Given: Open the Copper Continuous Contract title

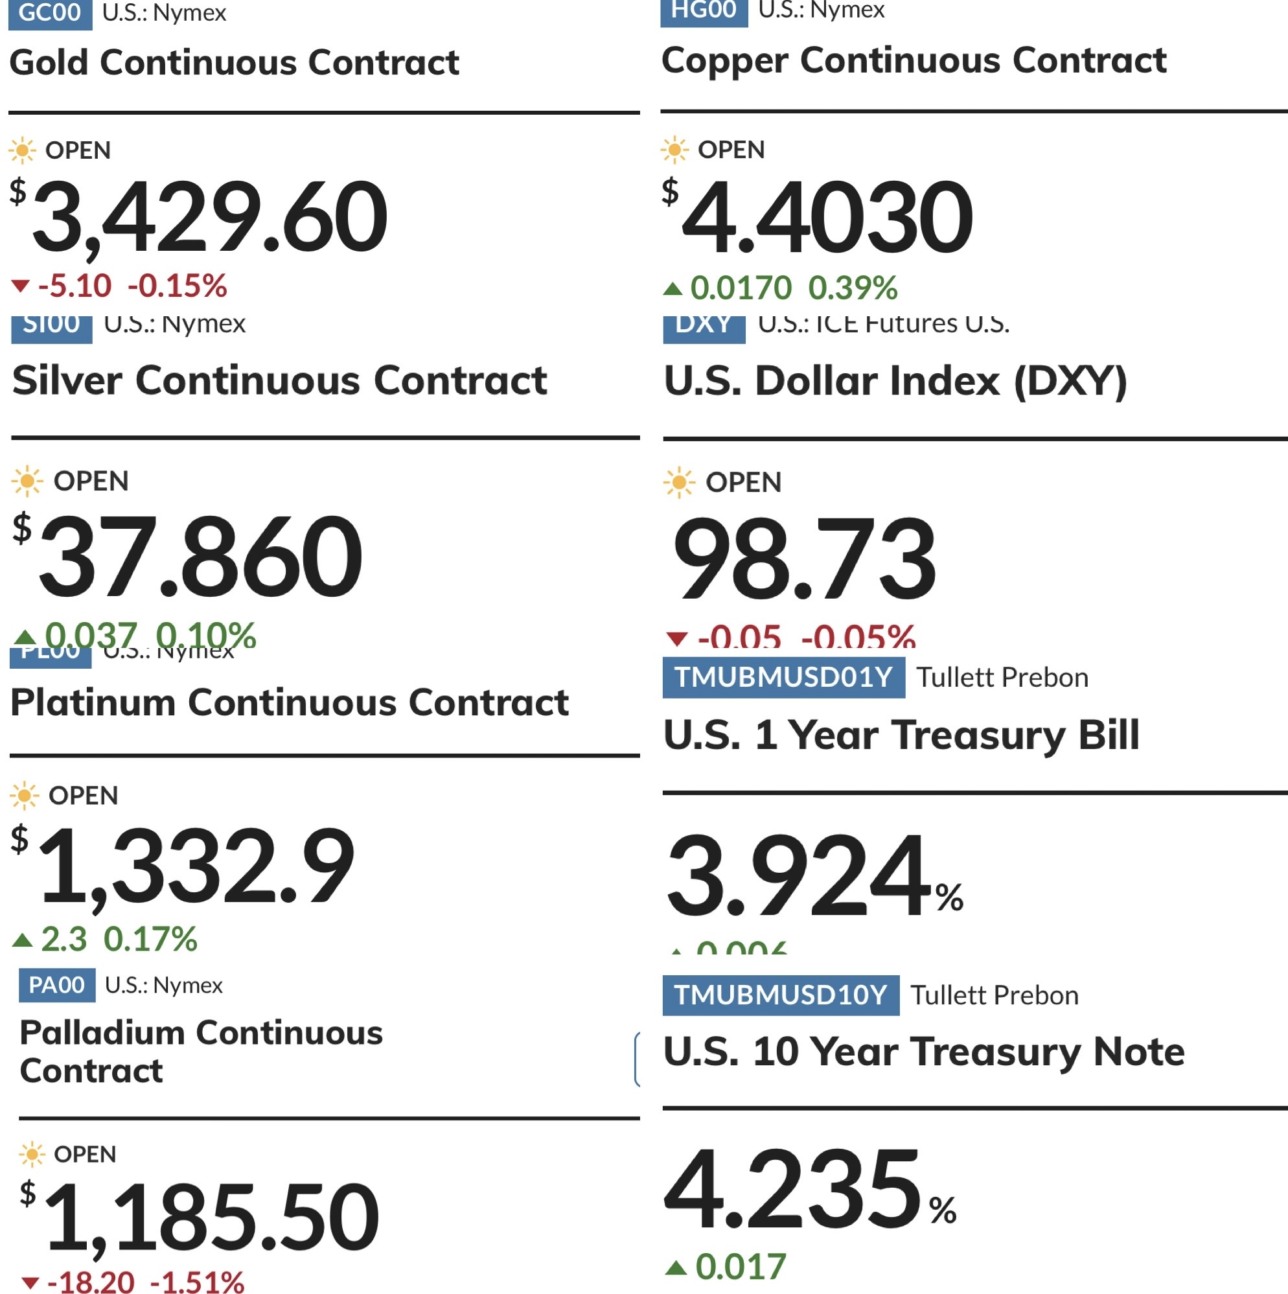Looking at the screenshot, I should pyautogui.click(x=914, y=61).
